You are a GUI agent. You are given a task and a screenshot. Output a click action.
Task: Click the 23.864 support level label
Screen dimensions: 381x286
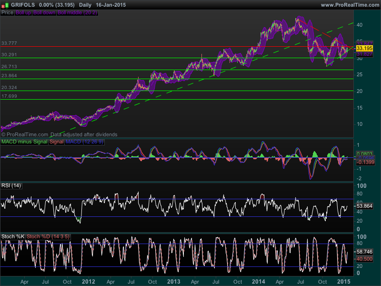click(9, 76)
